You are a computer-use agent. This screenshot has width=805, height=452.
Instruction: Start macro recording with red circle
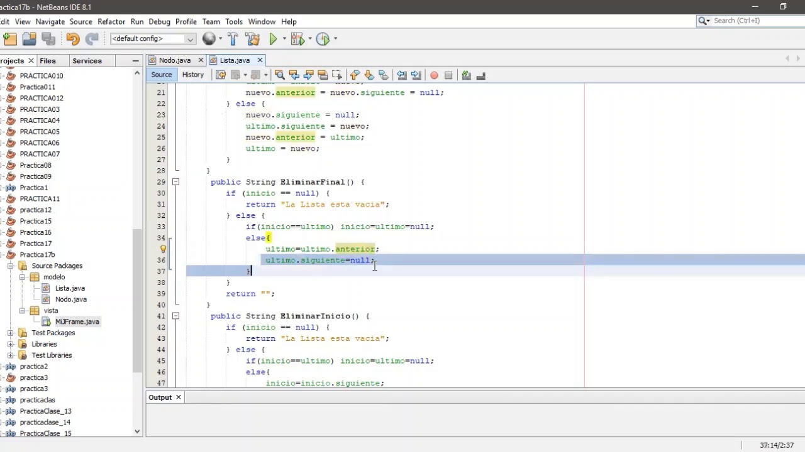tap(434, 75)
